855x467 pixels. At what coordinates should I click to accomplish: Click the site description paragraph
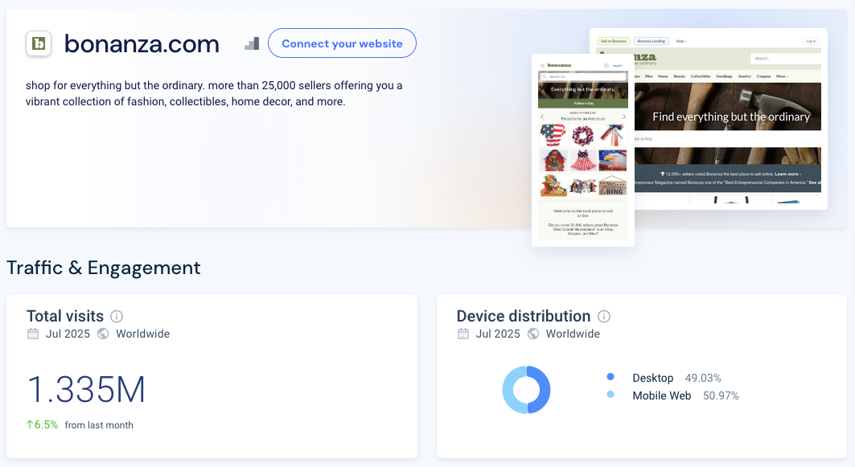(x=214, y=93)
